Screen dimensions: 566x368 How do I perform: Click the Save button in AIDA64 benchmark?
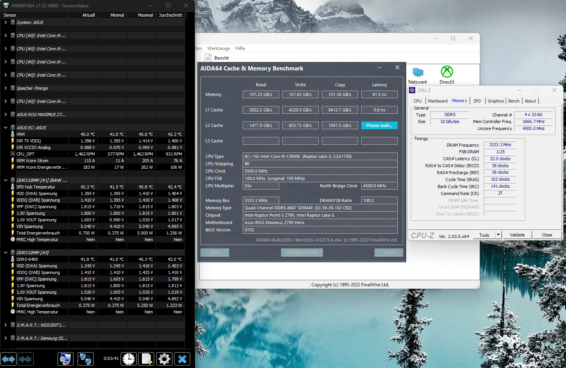tap(214, 252)
